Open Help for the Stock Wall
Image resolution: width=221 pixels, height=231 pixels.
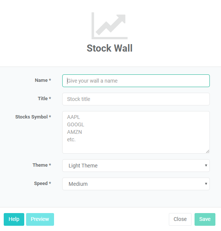(x=14, y=219)
